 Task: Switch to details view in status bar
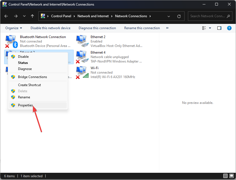(225, 176)
